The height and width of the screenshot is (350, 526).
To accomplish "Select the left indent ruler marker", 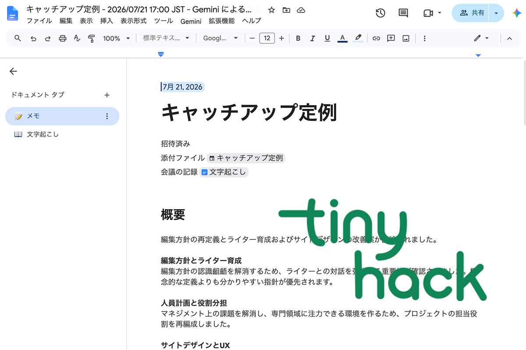I will [161, 54].
